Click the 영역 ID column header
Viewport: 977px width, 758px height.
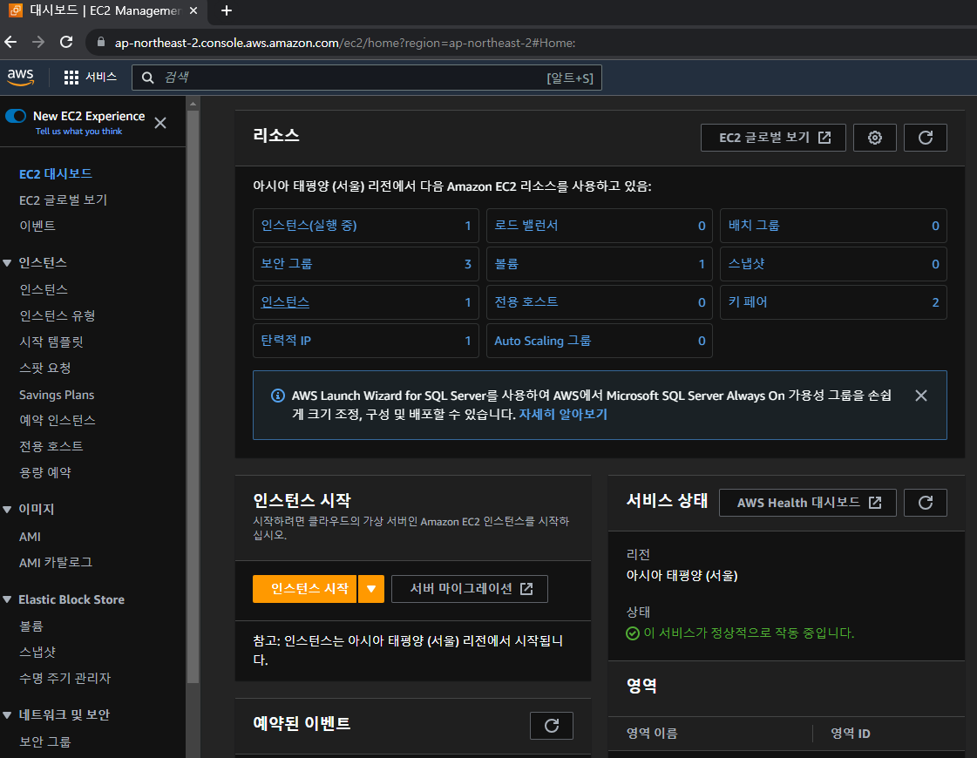(x=851, y=734)
